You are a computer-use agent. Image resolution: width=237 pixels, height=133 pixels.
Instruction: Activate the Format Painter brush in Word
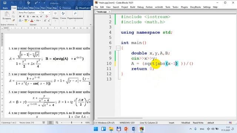(13, 20)
